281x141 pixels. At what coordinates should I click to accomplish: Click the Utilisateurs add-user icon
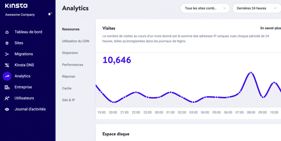click(x=7, y=98)
